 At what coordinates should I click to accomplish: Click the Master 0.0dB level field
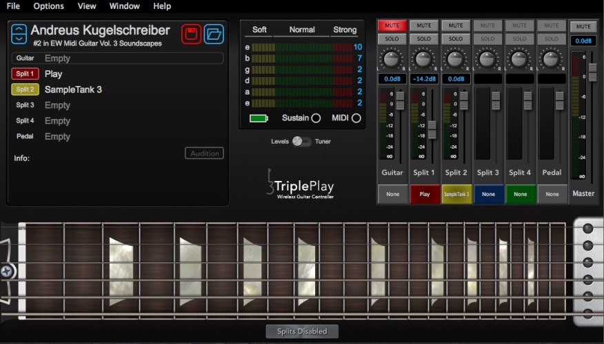point(583,41)
